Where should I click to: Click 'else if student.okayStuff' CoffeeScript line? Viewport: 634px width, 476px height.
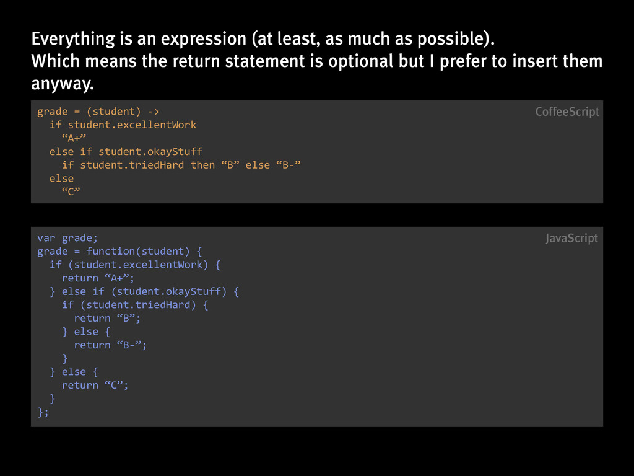(126, 152)
